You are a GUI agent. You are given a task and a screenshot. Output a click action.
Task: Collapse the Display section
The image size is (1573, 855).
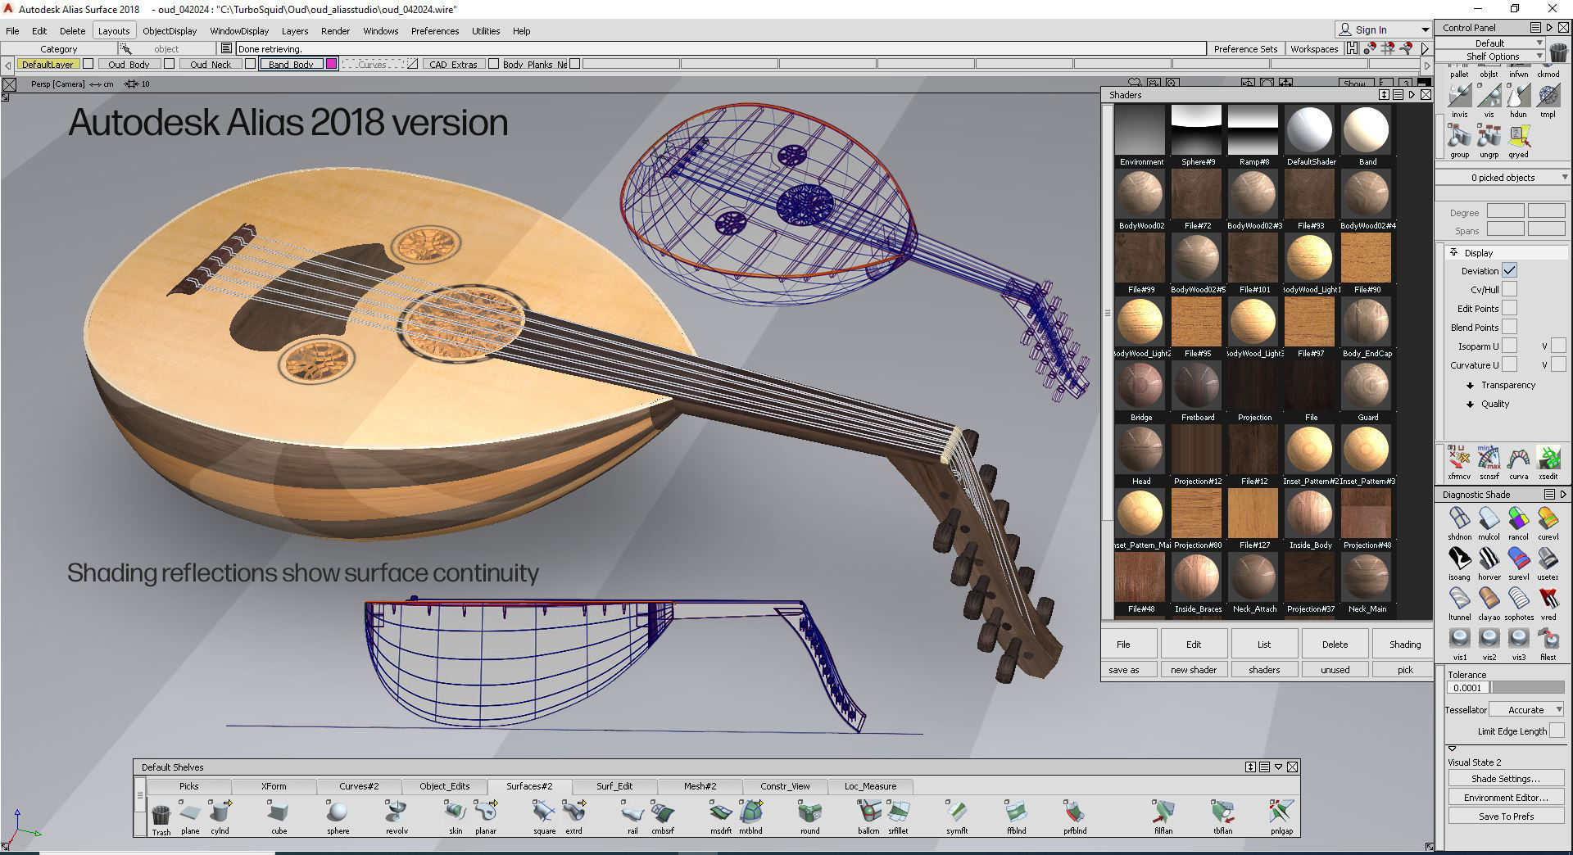1453,252
